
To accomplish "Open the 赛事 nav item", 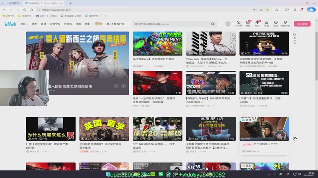I will (x=87, y=24).
